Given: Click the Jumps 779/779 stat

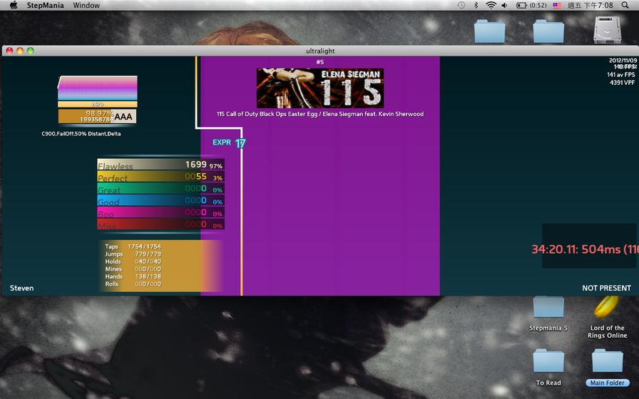Looking at the screenshot, I should point(133,254).
